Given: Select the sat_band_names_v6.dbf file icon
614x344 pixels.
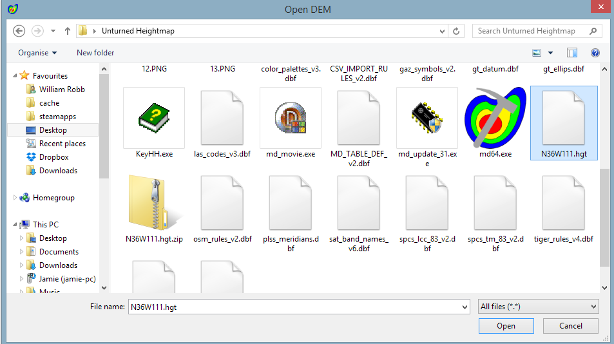Looking at the screenshot, I should point(359,203).
